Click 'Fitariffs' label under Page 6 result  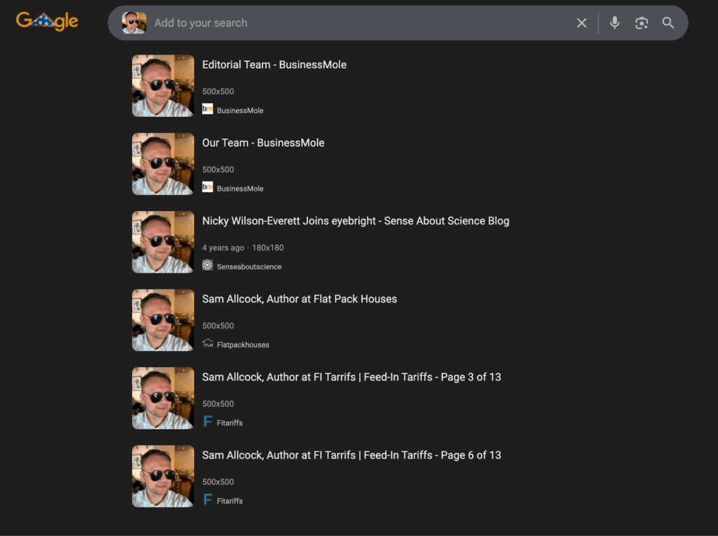tap(230, 501)
